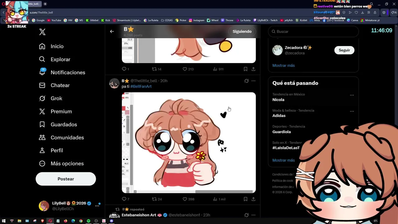Image resolution: width=398 pixels, height=224 pixels.
Task: Click Grok icon on the 20h post
Action: [246, 81]
